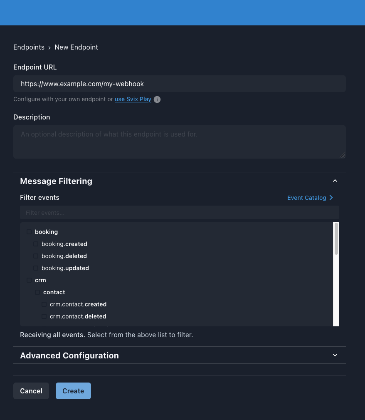365x420 pixels.
Task: Click the Cancel button
Action: 31,391
